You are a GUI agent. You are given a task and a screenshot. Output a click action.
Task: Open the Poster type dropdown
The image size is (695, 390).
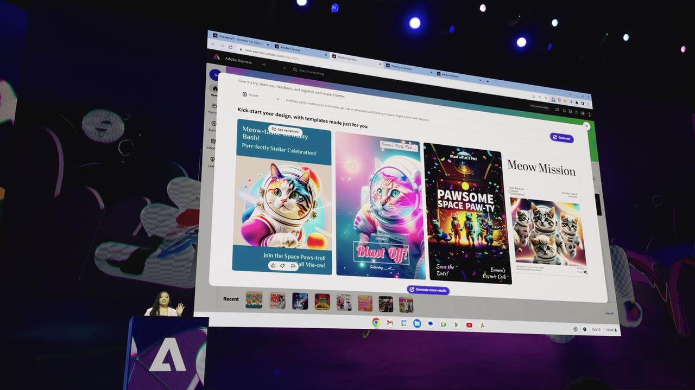[x=261, y=96]
